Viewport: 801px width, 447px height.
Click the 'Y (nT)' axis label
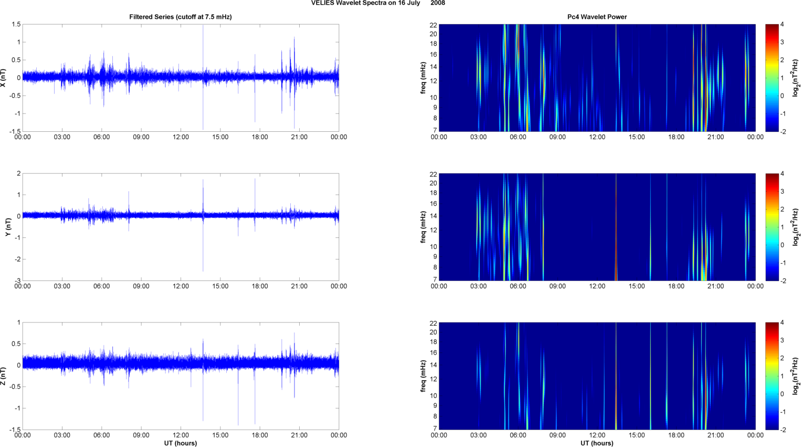[x=8, y=227]
